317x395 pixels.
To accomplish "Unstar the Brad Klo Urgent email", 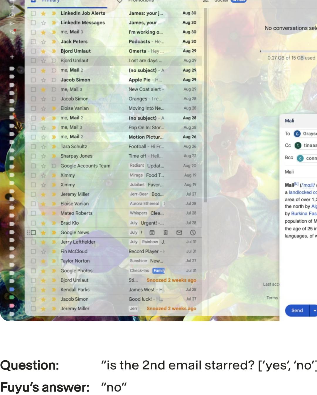I will (x=43, y=223).
